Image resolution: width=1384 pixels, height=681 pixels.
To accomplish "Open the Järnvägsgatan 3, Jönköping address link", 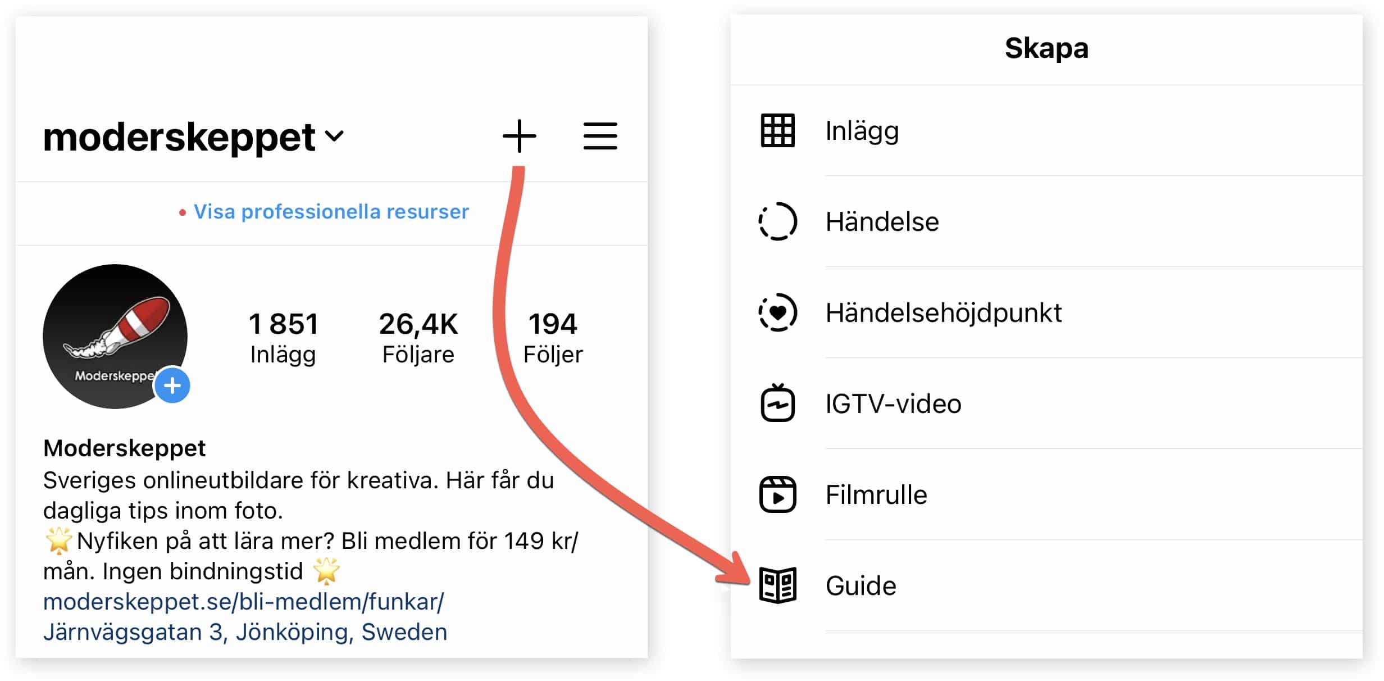I will tap(245, 632).
